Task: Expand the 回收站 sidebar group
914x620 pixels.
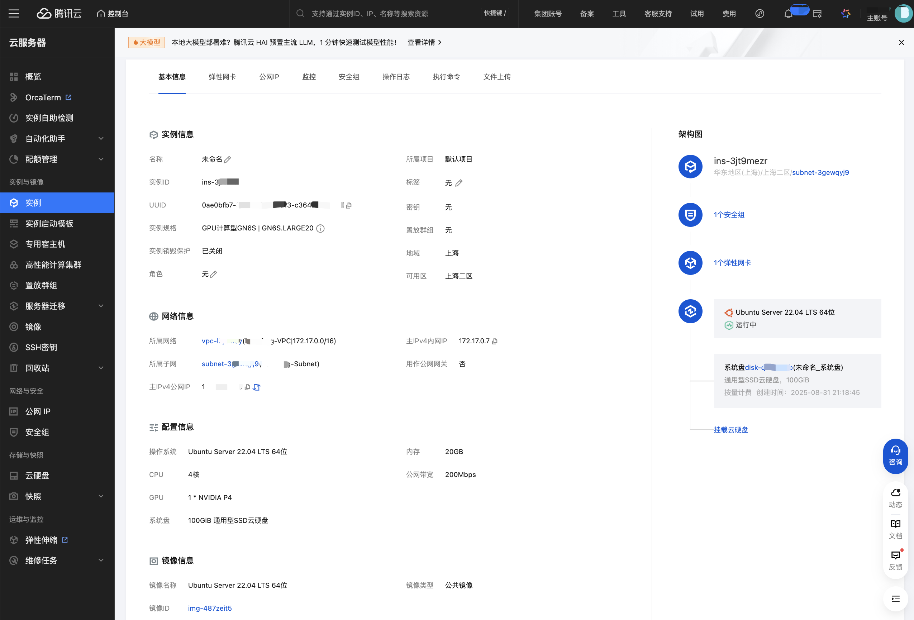Action: (57, 368)
